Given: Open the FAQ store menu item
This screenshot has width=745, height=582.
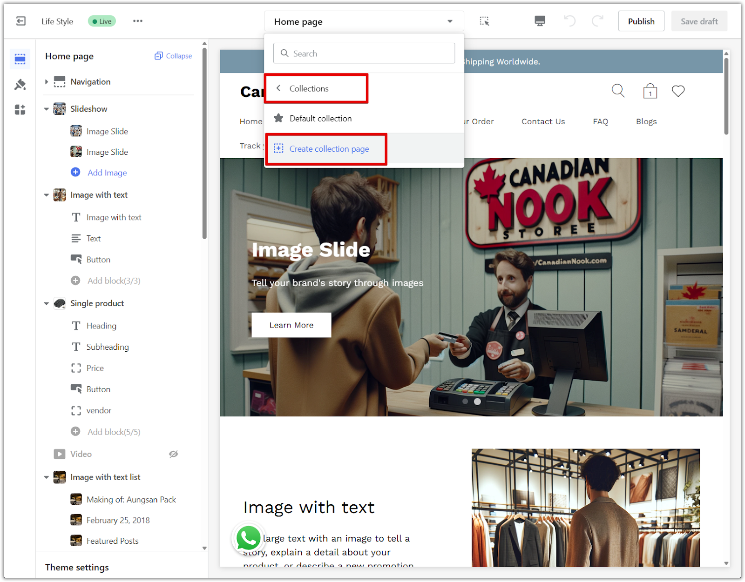Looking at the screenshot, I should [x=600, y=121].
